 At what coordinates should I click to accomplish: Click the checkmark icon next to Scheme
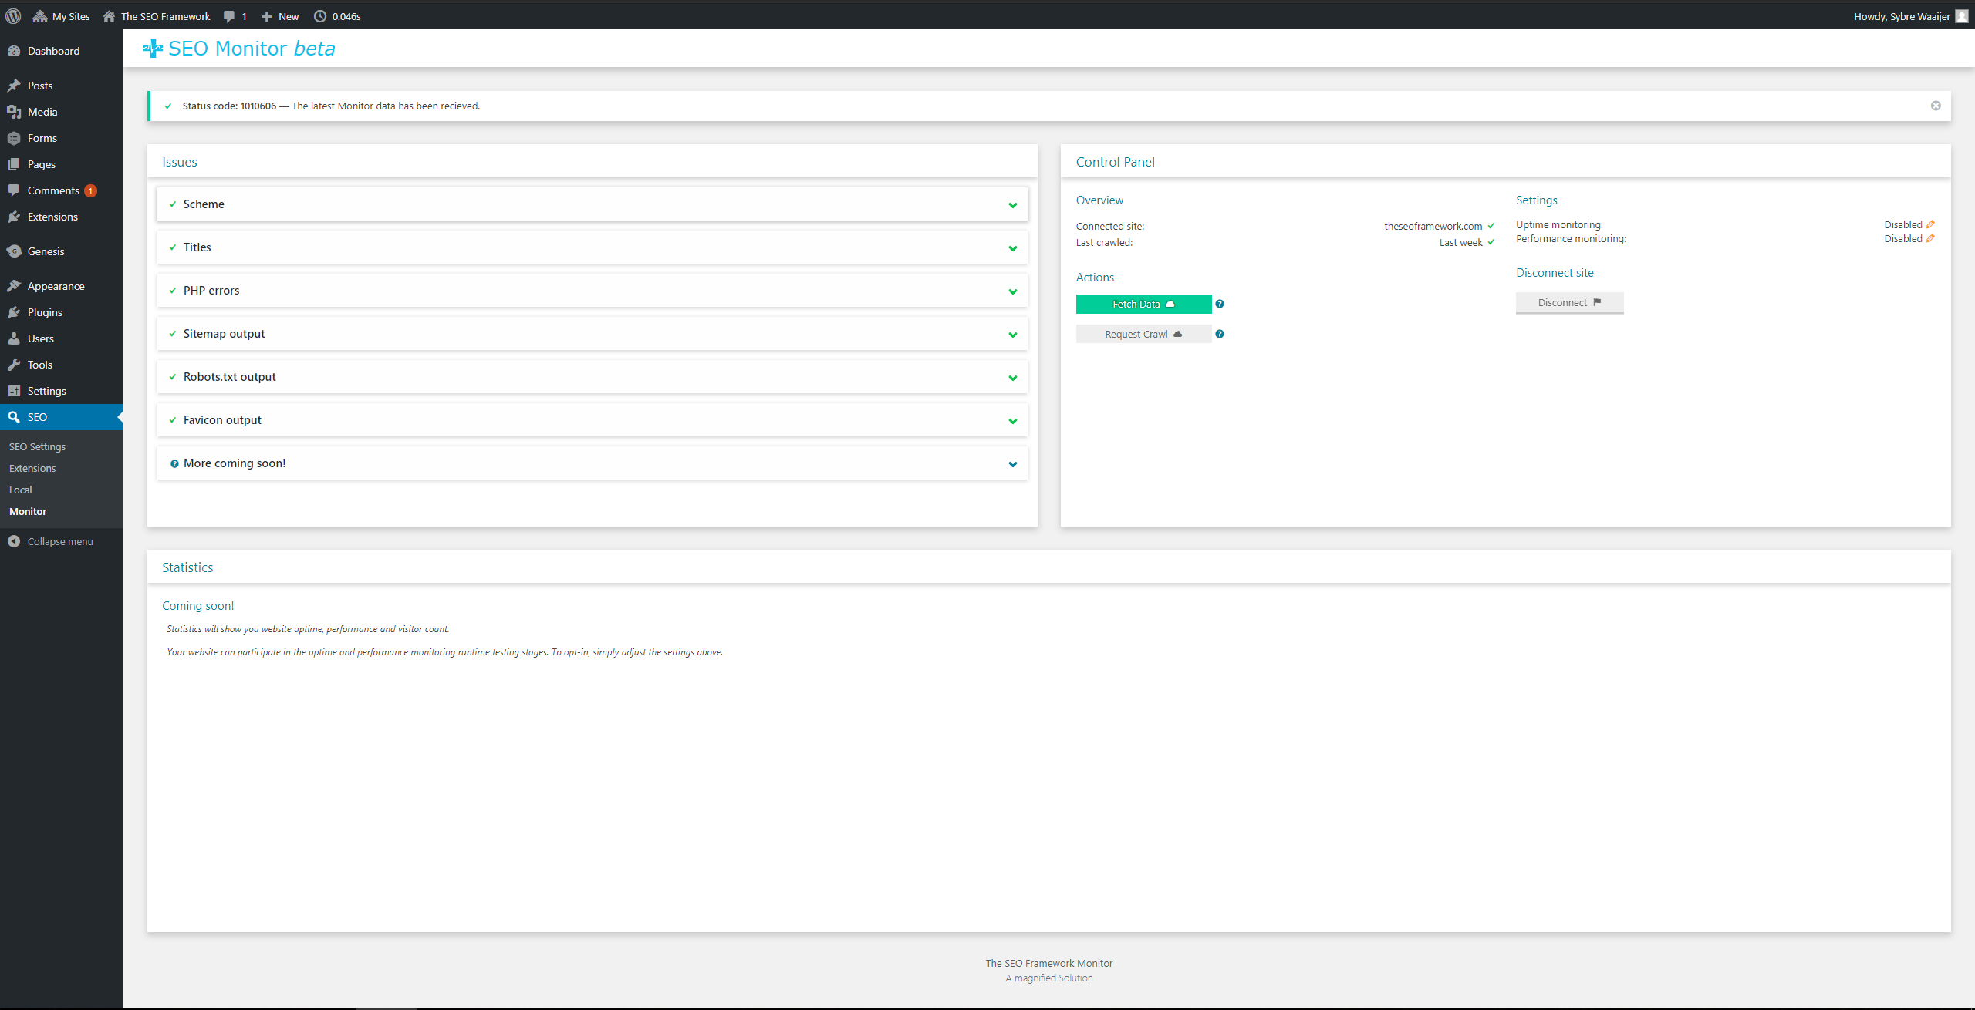(173, 204)
